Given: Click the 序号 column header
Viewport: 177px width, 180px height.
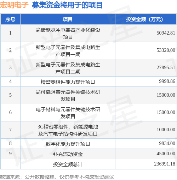Looking at the screenshot, I should (x=10, y=19).
